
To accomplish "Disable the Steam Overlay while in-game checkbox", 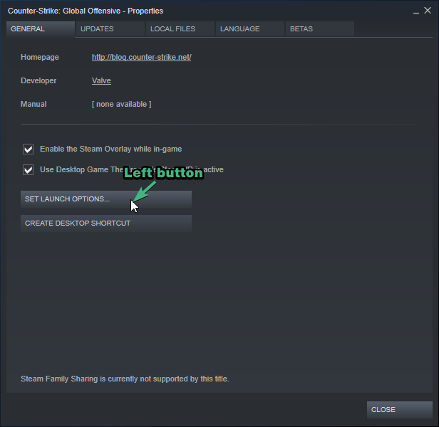I will click(28, 149).
